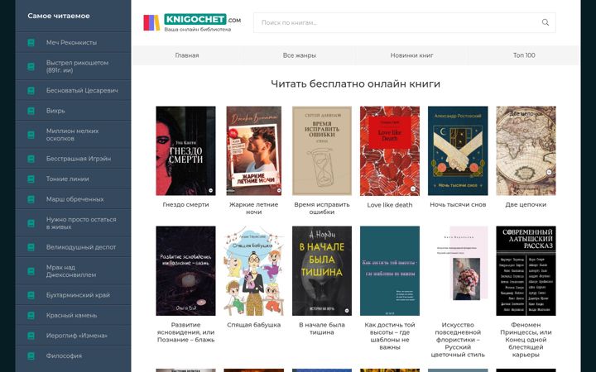Open Иероглиф «Измена» sidebar link

pos(77,336)
